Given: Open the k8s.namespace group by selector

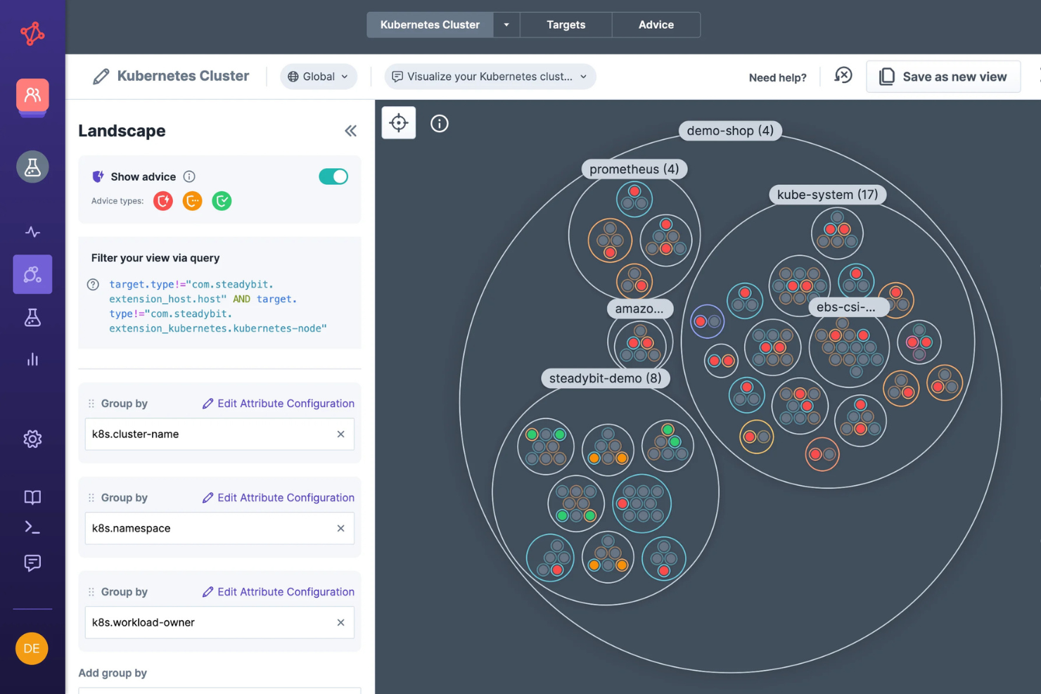Looking at the screenshot, I should (x=219, y=529).
